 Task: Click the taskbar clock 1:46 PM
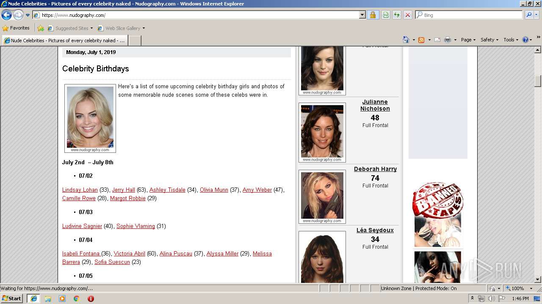click(520, 299)
